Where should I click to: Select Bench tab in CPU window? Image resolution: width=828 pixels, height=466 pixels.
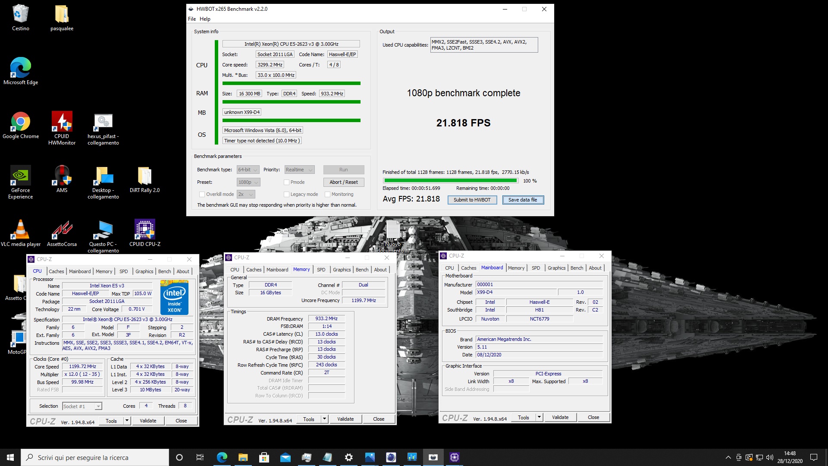coord(164,271)
